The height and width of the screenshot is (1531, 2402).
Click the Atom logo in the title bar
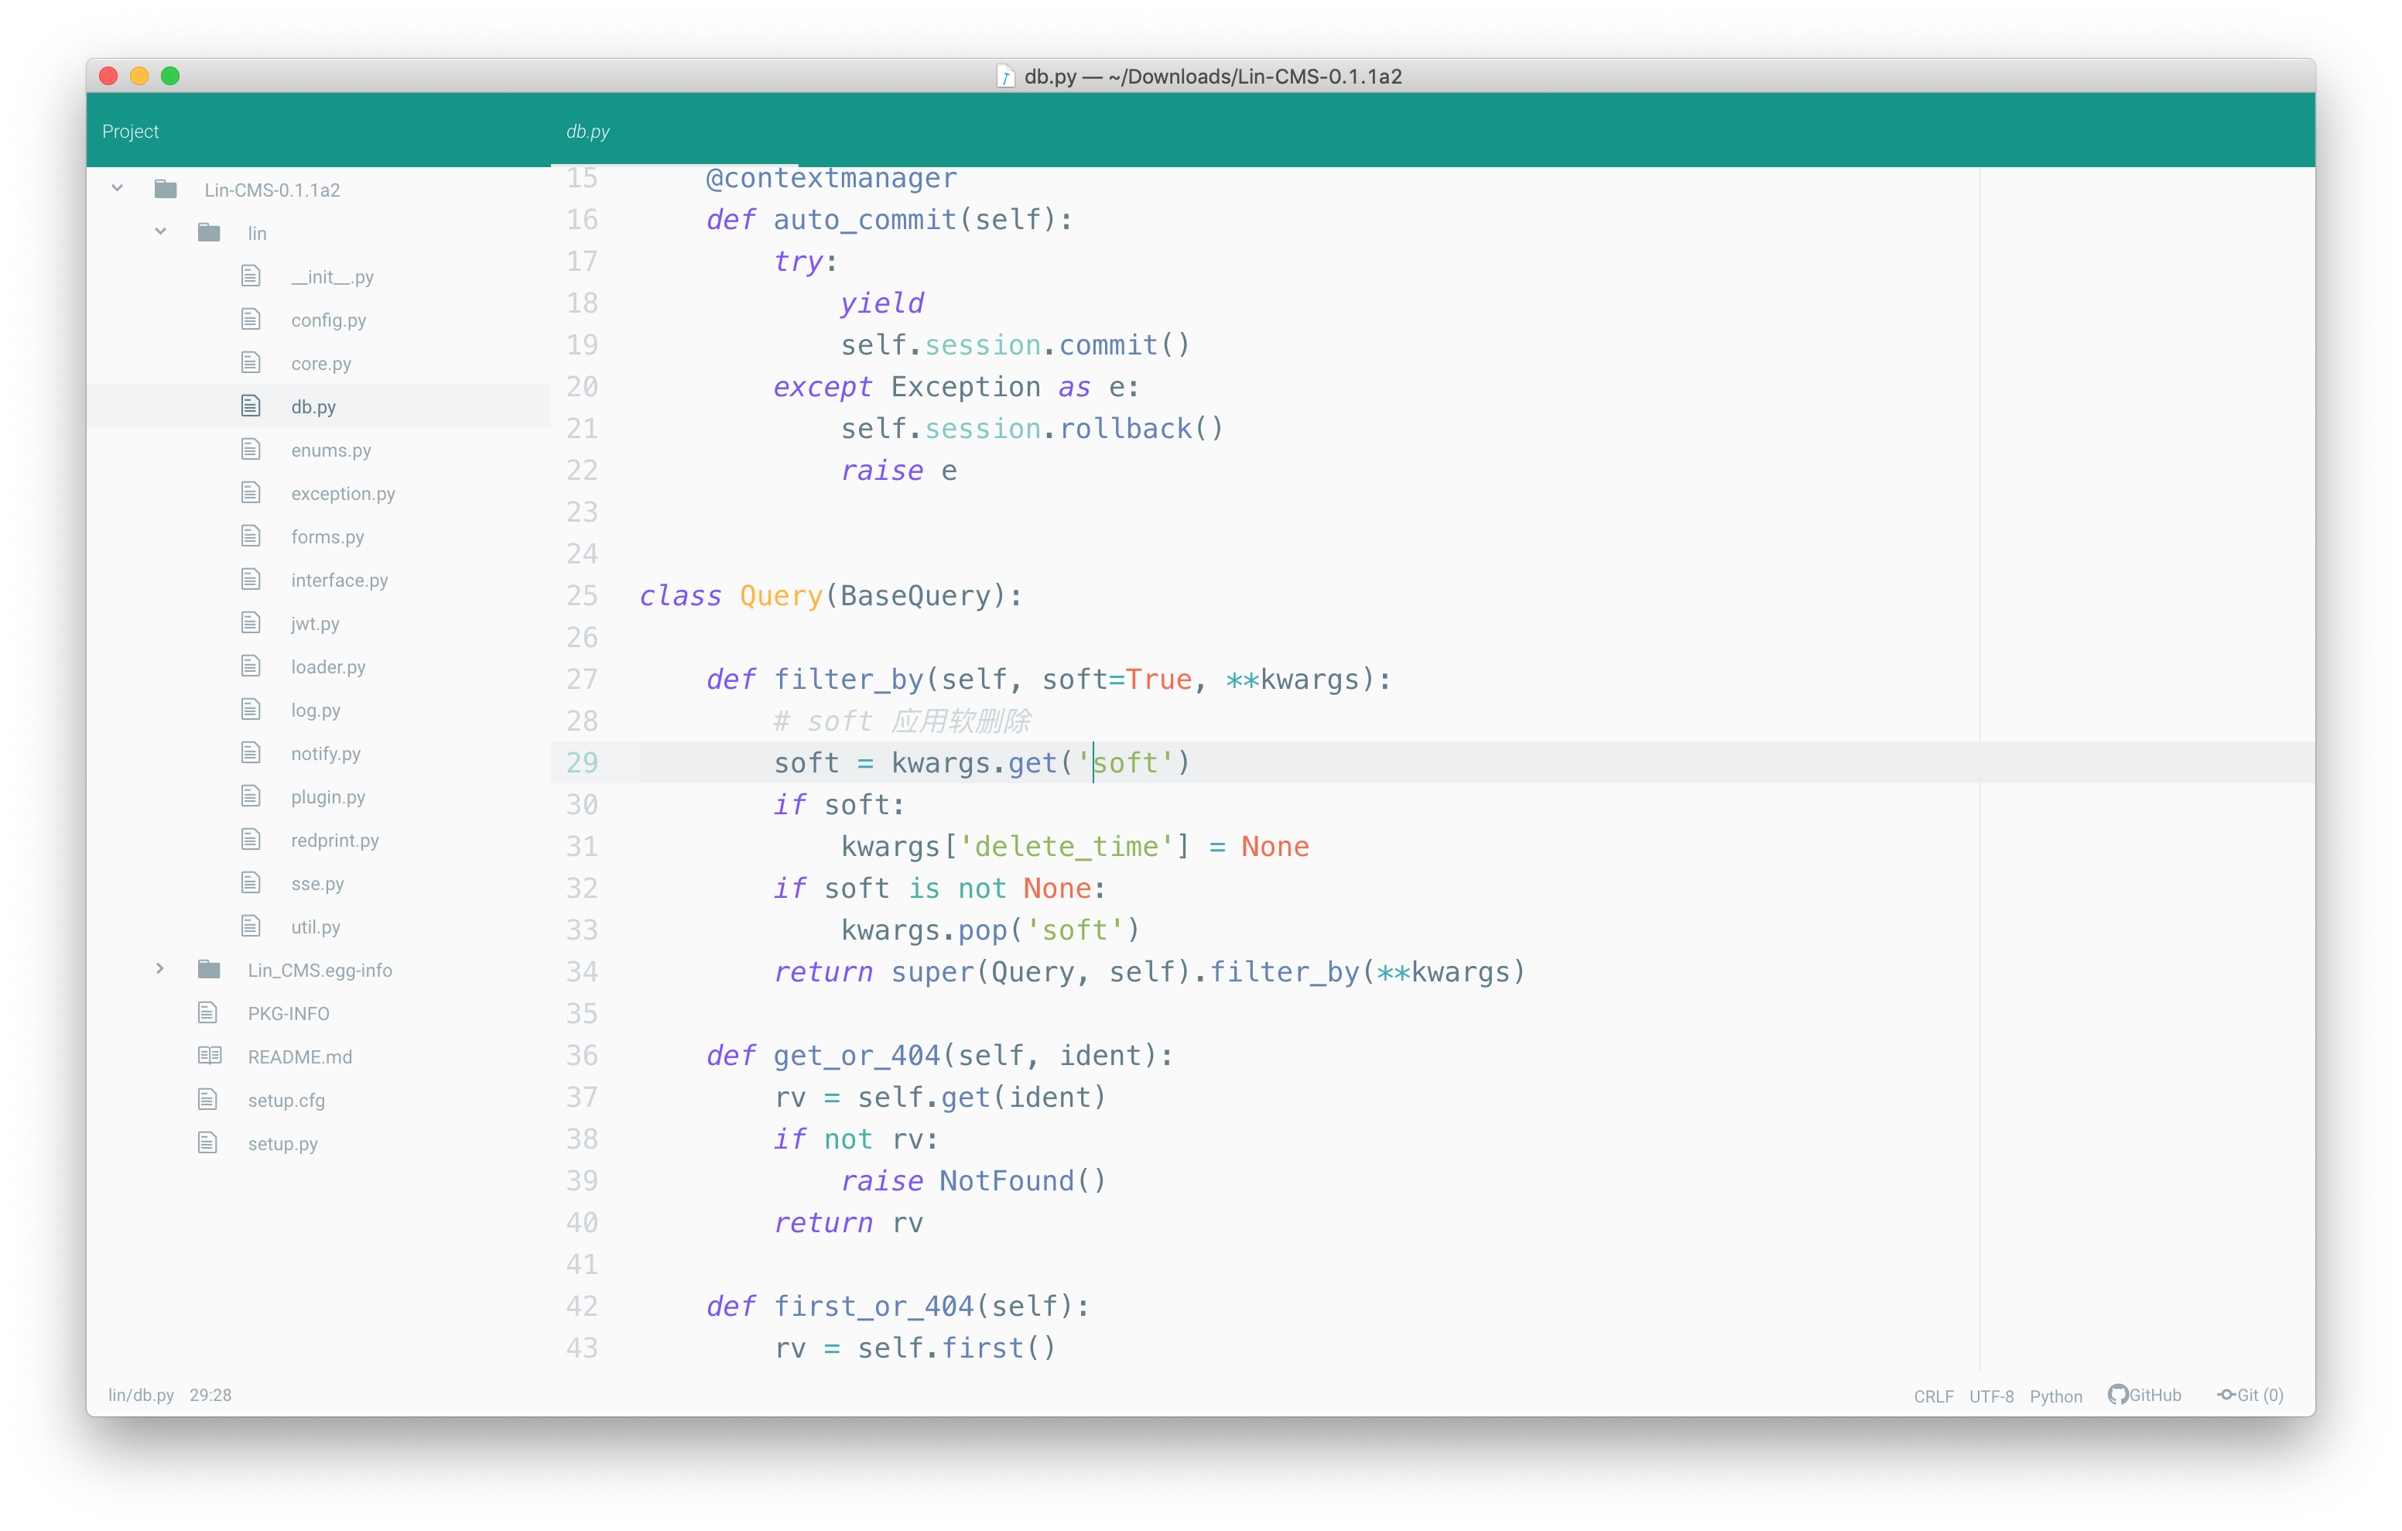(x=1004, y=76)
